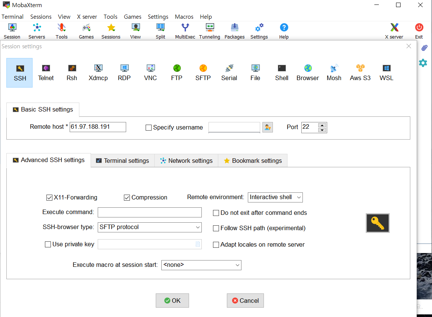Screen dimensions: 432x317
Task: Switch to Terminal settings tab
Action: click(122, 161)
